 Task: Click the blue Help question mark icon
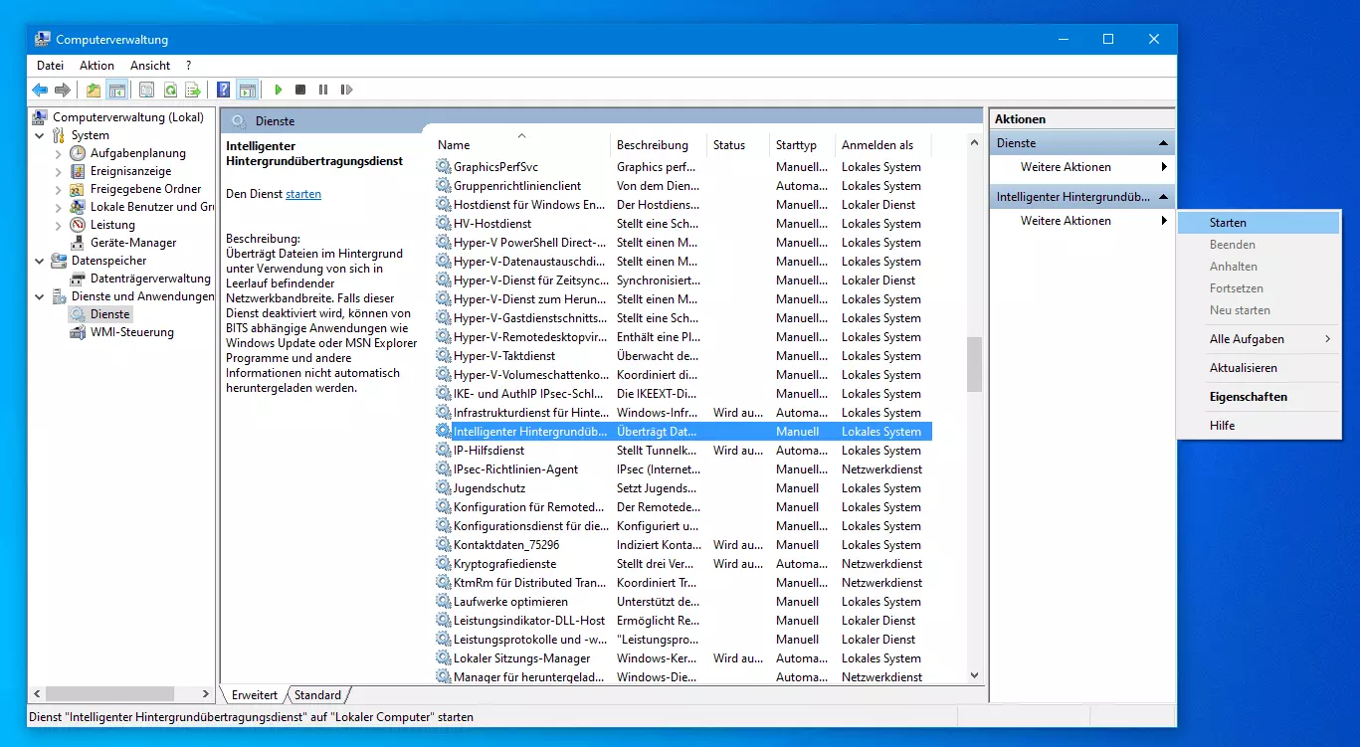(x=224, y=90)
